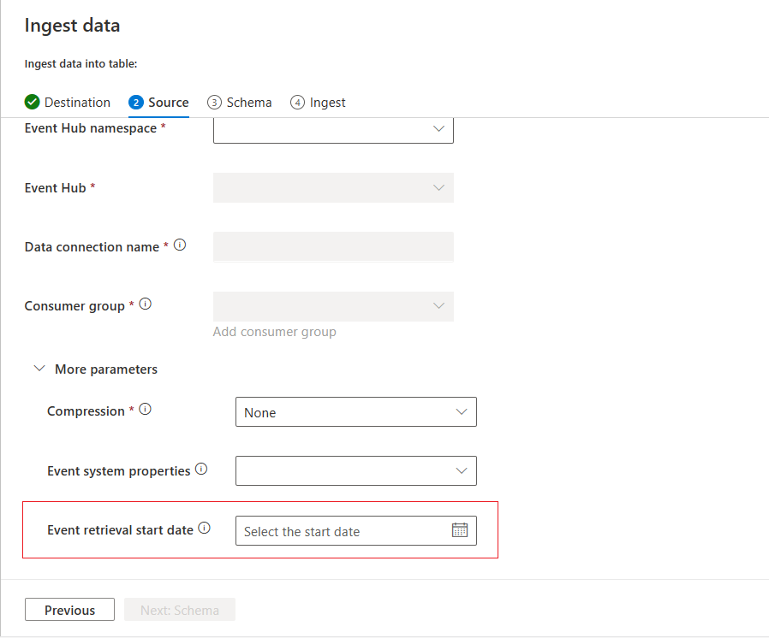
Task: Collapse the More parameters section
Action: tap(39, 369)
